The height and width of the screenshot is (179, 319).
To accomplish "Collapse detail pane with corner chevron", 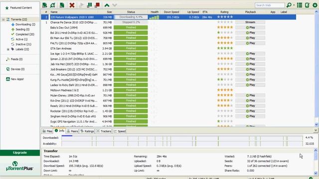I will (x=316, y=130).
